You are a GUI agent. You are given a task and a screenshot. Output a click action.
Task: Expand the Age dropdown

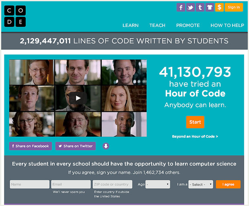pyautogui.click(x=158, y=184)
